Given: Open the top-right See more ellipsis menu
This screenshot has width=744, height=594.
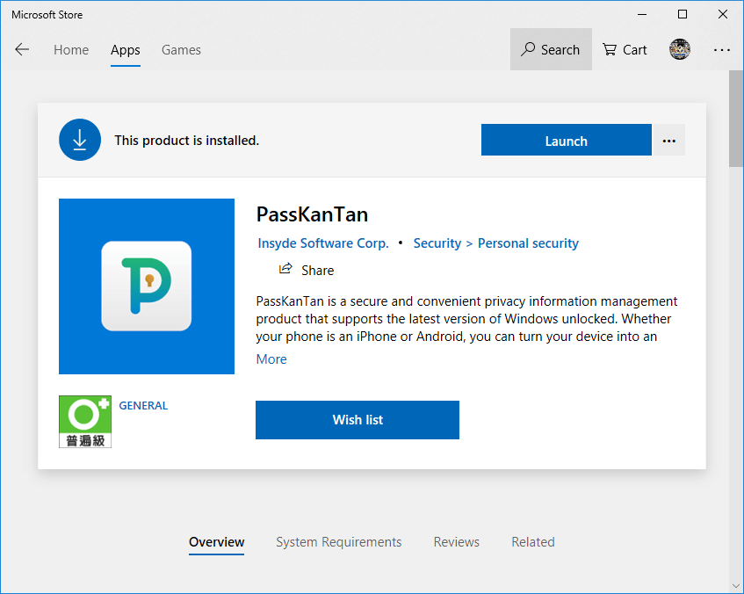Looking at the screenshot, I should [722, 49].
